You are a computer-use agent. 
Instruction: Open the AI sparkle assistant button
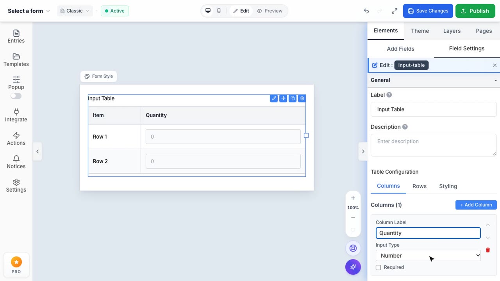pos(353,267)
